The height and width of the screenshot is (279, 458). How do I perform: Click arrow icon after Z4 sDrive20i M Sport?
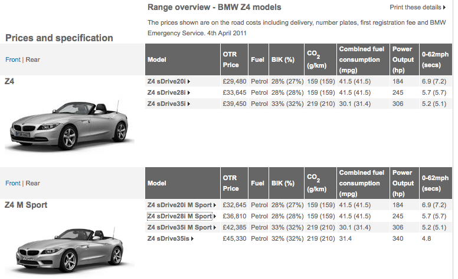click(x=215, y=205)
